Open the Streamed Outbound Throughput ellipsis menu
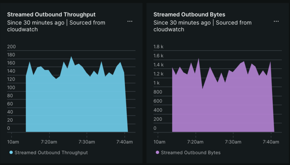 coord(130,21)
